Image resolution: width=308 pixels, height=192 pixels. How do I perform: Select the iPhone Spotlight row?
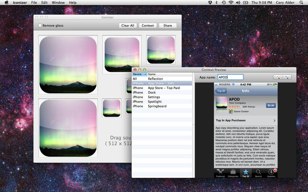tap(162, 101)
